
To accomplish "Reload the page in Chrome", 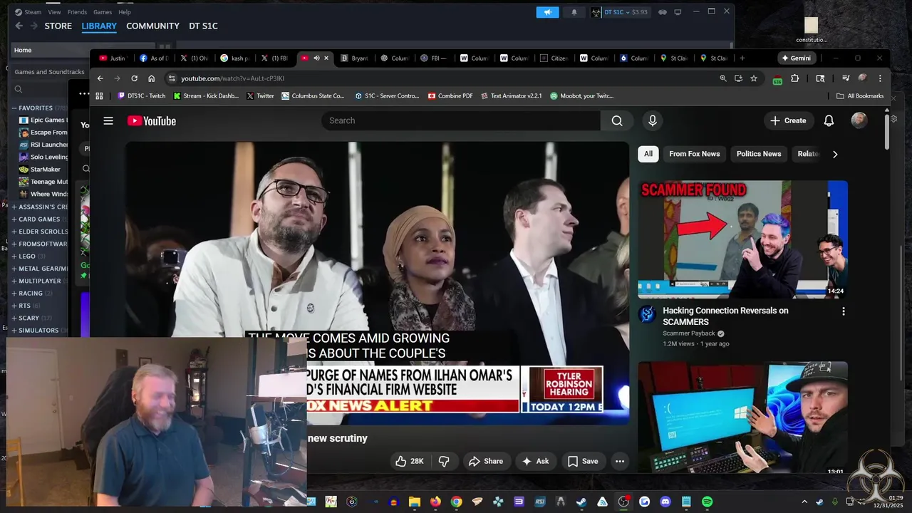I will coord(134,78).
